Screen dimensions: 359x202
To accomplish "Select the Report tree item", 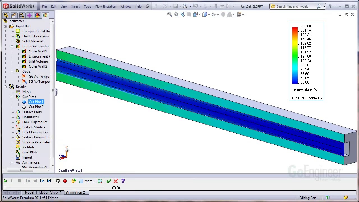I will [27, 157].
